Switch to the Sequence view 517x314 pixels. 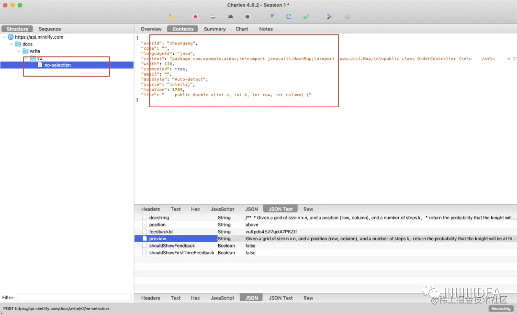50,29
